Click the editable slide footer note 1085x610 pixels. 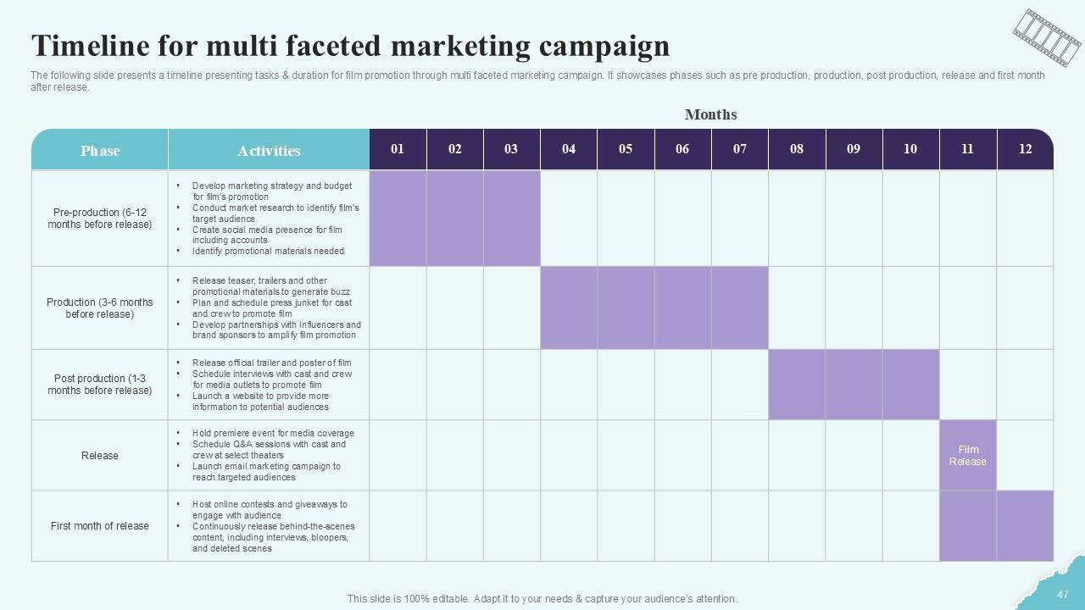(542, 599)
